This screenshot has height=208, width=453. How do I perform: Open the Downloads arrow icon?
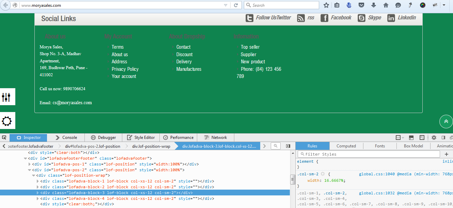pyautogui.click(x=373, y=5)
